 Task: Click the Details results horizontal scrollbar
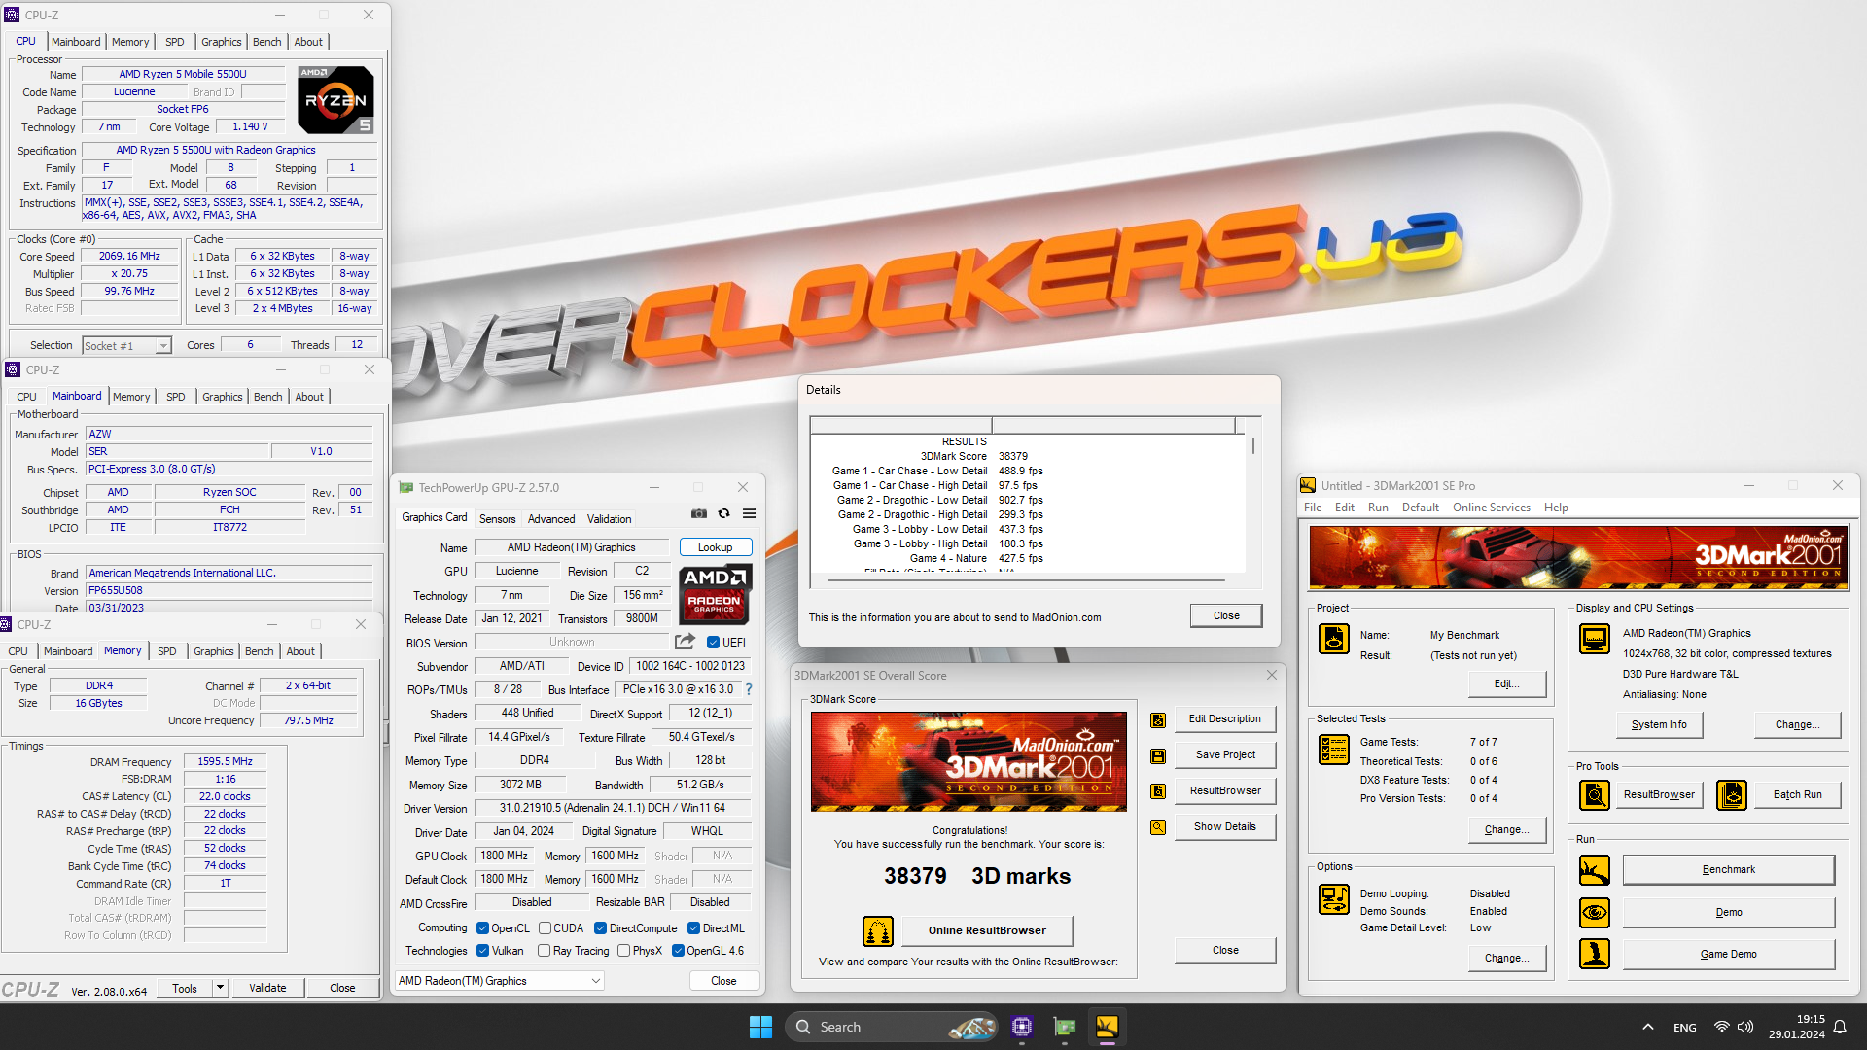pyautogui.click(x=1027, y=580)
